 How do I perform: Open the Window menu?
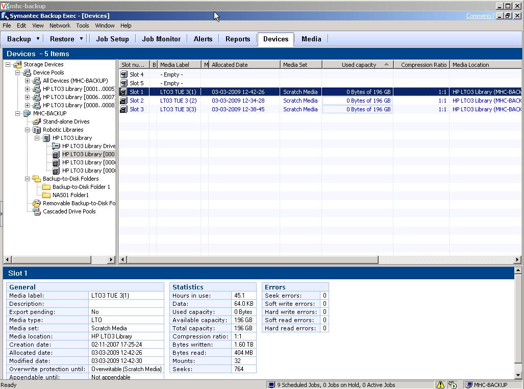pyautogui.click(x=105, y=26)
